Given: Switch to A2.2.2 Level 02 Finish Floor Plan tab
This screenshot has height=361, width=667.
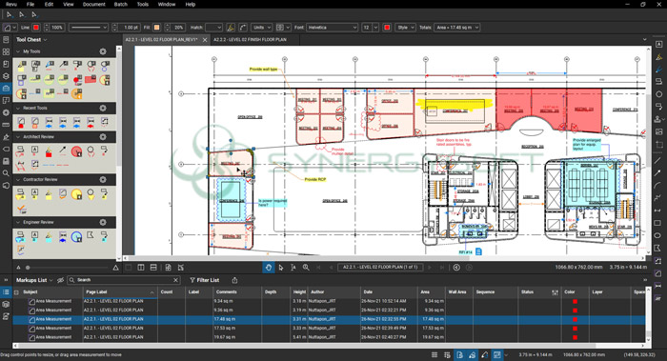Looking at the screenshot, I should (250, 40).
